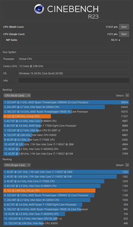Select Xeon E5-2697 v2 row scoring 653
Viewport: 133px width, 227px height.
pos(66,219)
